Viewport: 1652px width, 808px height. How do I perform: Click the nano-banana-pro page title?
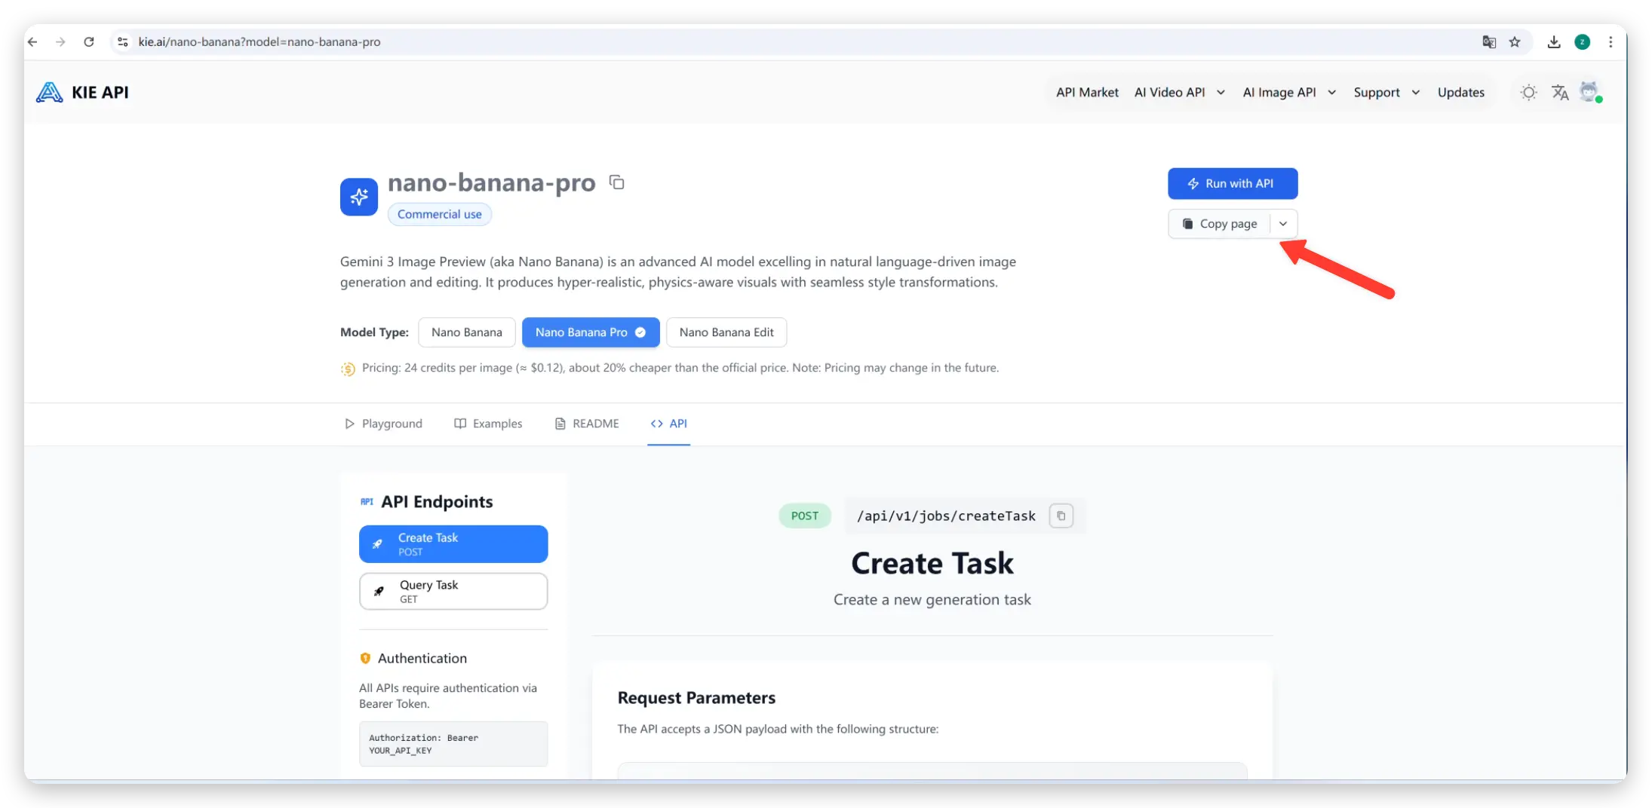point(492,182)
